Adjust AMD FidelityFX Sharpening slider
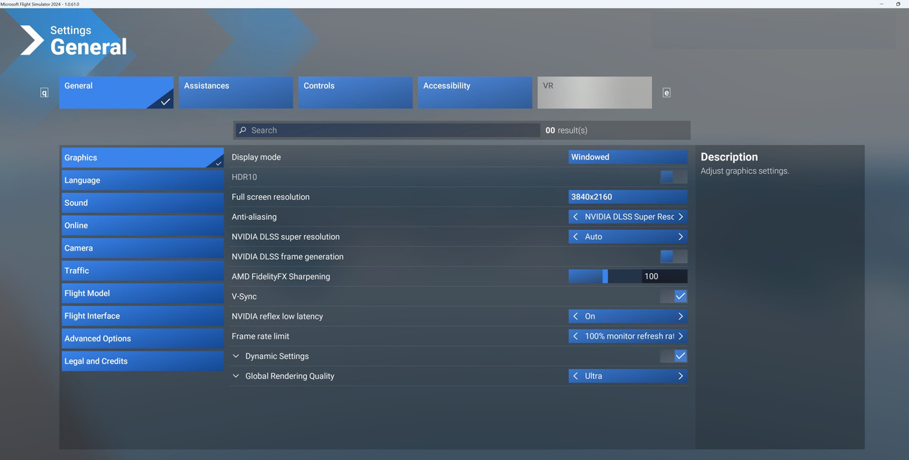909x460 pixels. coord(605,276)
